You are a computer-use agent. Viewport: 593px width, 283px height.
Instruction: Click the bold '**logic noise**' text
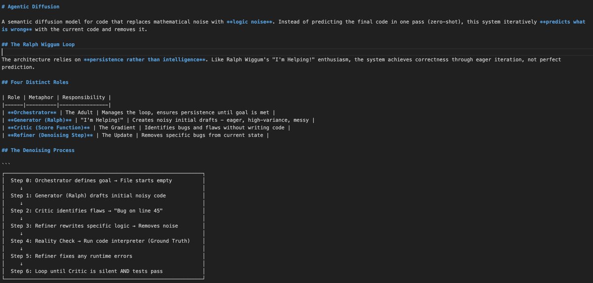point(249,22)
